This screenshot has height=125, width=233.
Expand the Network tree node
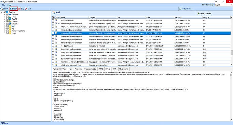(x=4, y=24)
